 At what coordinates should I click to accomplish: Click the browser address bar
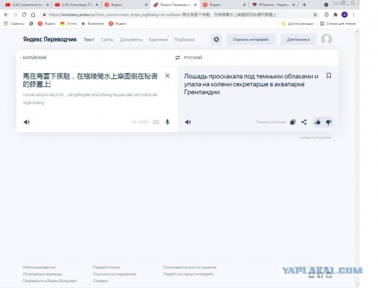click(178, 15)
